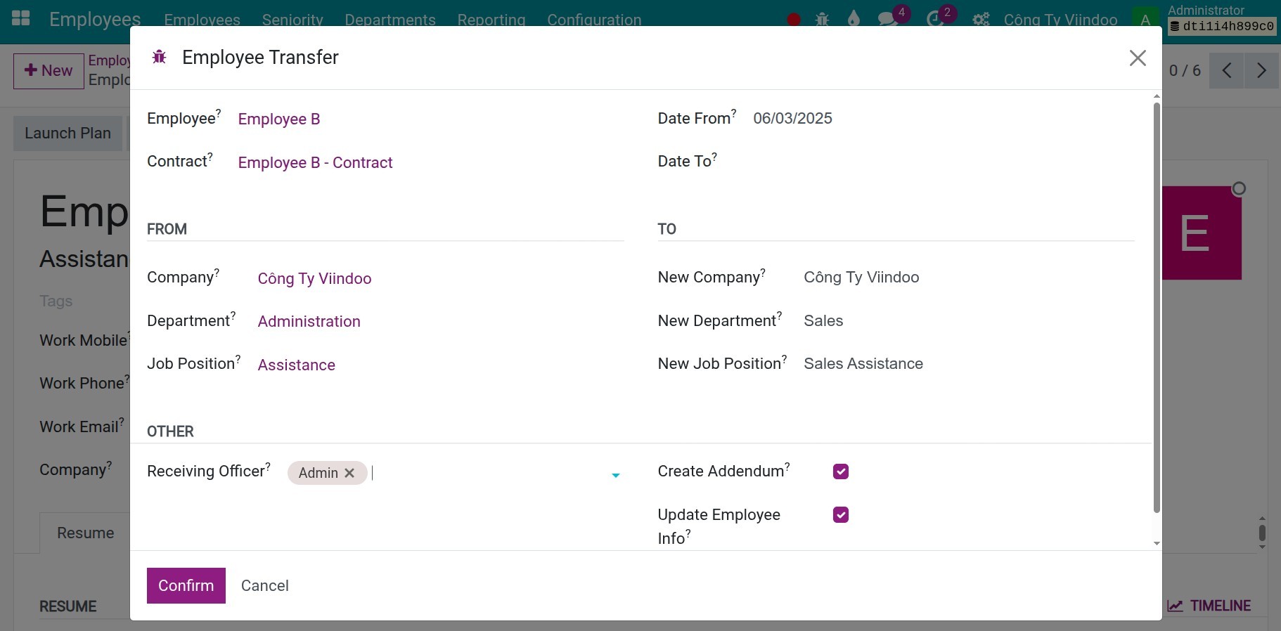Screen dimensions: 1281x631
Task: Click the gears settings icon in navbar
Action: pos(981,20)
